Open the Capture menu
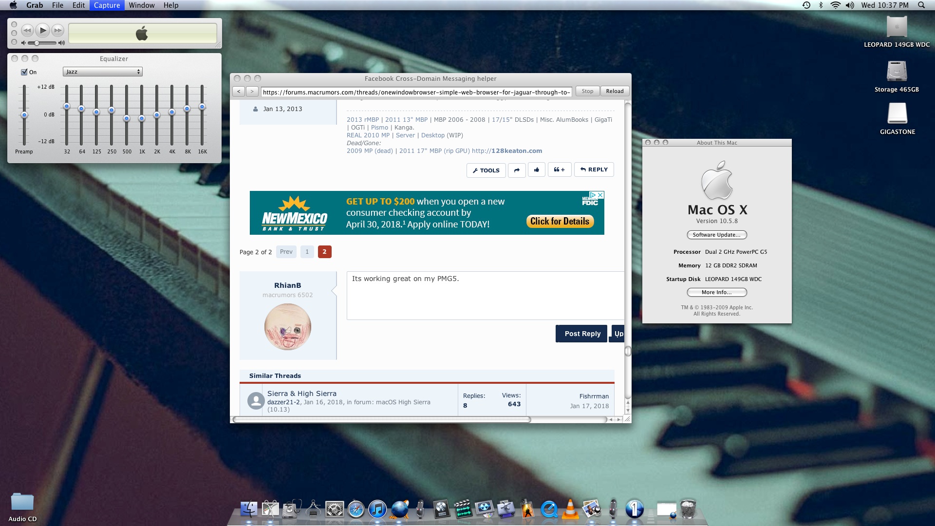 [x=107, y=5]
